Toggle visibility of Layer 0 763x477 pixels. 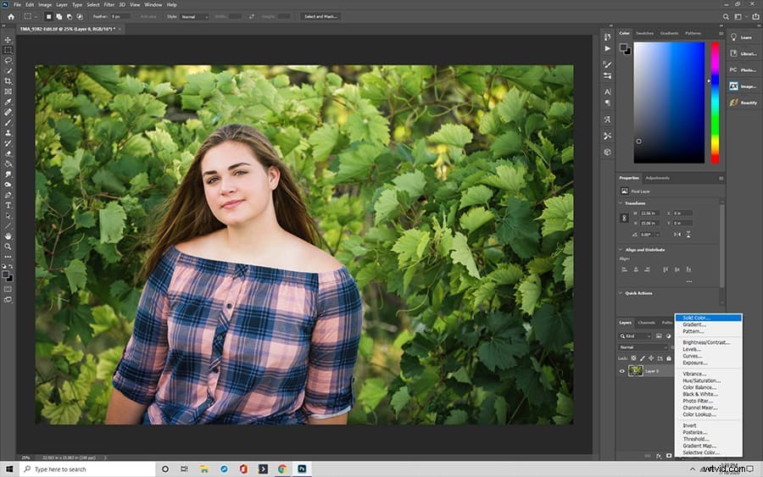point(622,371)
